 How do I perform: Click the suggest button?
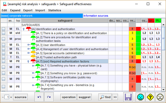coord(85,97)
